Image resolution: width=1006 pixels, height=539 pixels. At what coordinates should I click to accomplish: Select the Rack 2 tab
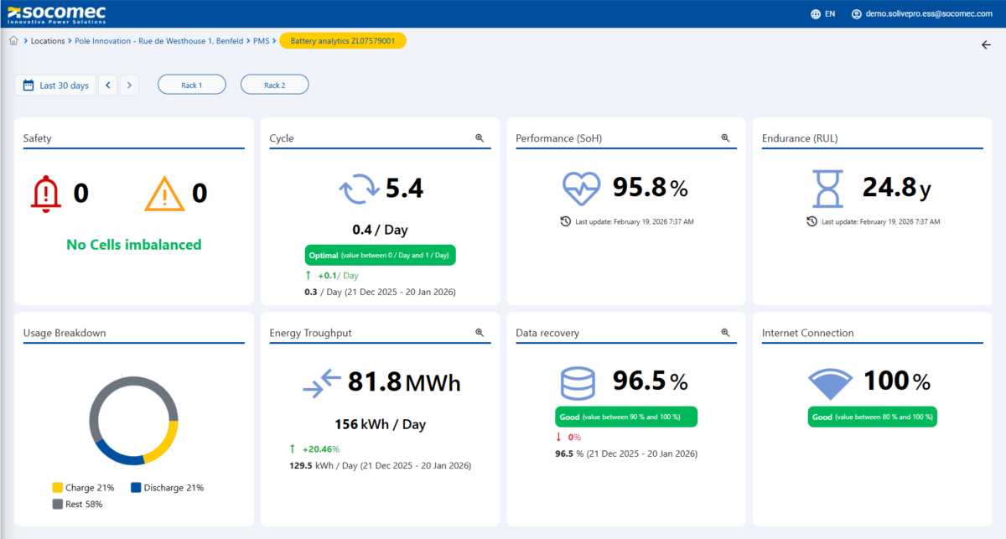point(274,85)
